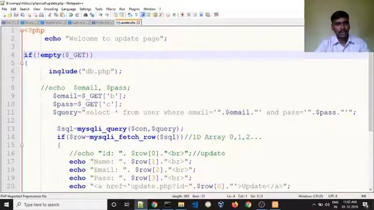
Task: Close the update.php tab
Action: click(x=138, y=23)
